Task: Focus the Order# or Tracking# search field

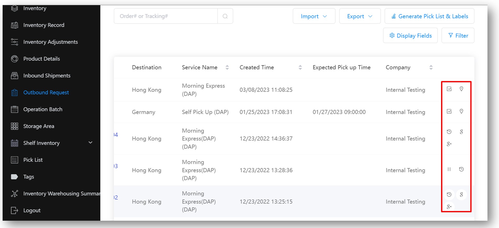Action: 166,16
